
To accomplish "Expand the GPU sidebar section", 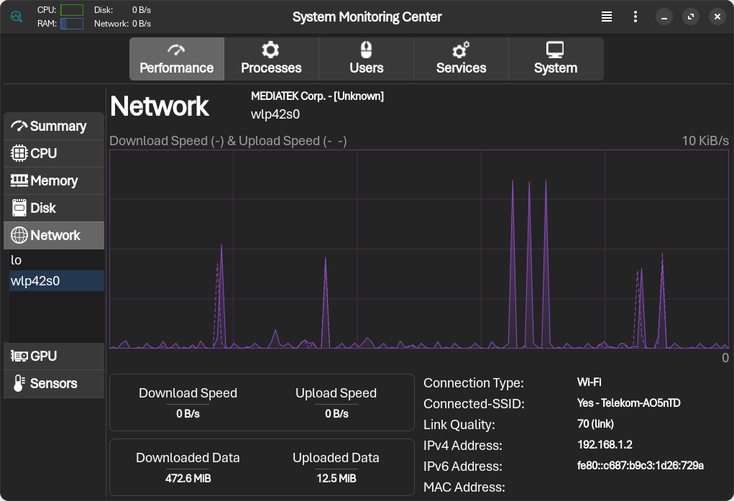I will click(54, 357).
